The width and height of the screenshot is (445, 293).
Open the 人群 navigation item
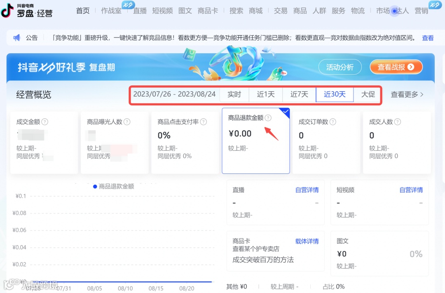point(319,11)
